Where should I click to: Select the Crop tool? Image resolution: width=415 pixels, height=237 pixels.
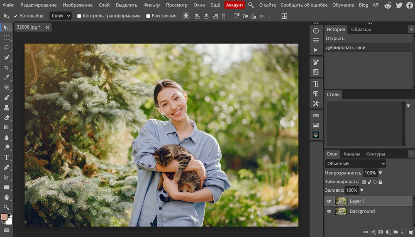click(7, 67)
